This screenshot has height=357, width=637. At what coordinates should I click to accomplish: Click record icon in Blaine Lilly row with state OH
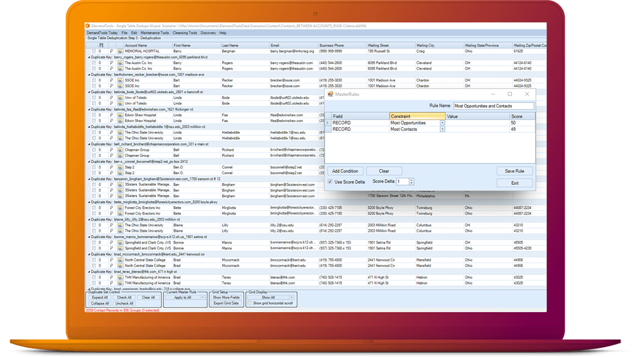tap(120, 225)
